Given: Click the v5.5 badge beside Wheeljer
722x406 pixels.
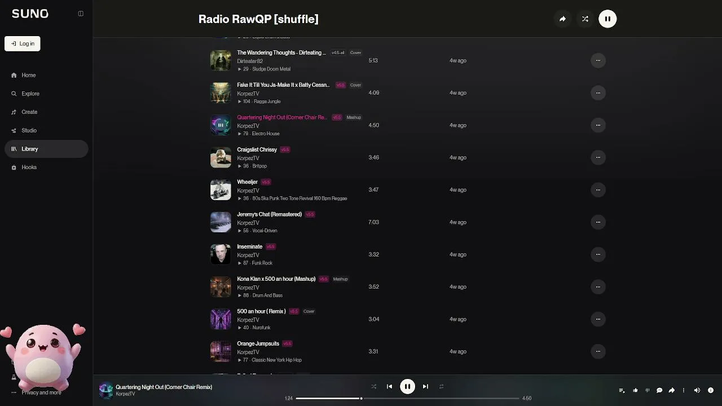Looking at the screenshot, I should click(x=266, y=182).
